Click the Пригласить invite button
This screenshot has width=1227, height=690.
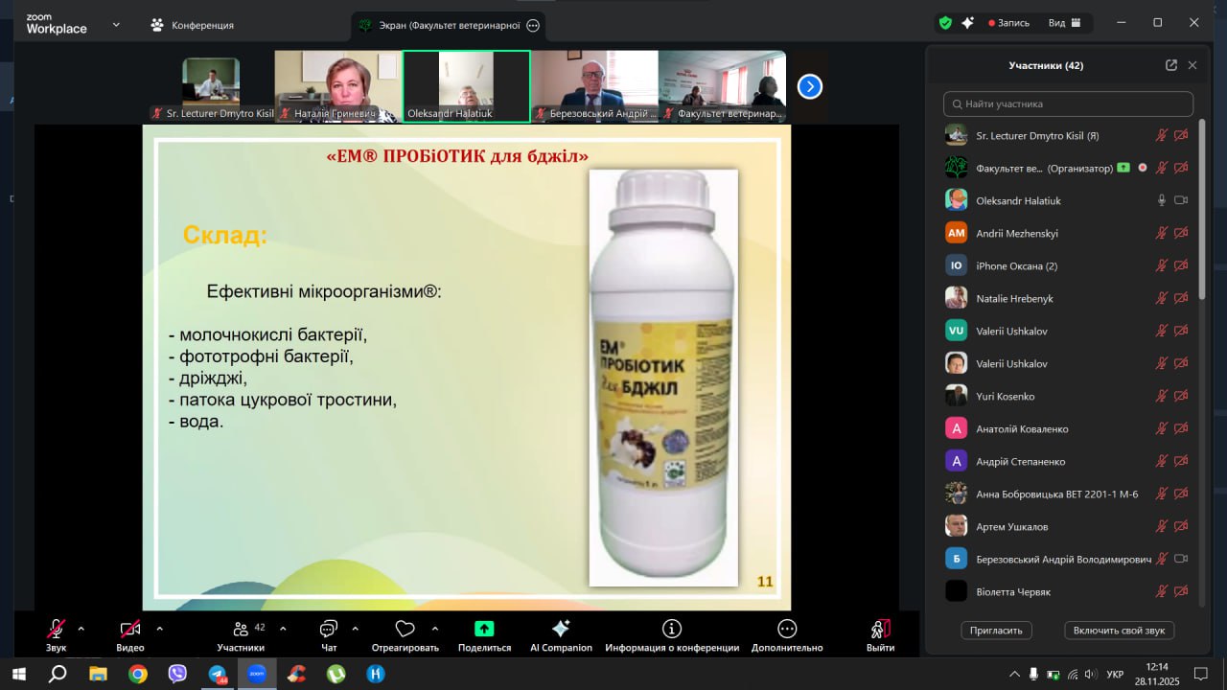pos(997,630)
